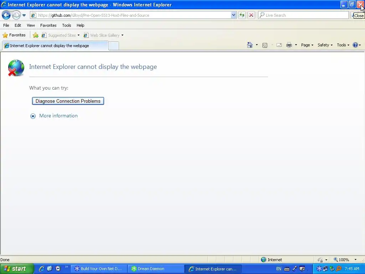Click Diagnose Connection Problems button
Viewport: 365px width, 274px height.
point(68,101)
